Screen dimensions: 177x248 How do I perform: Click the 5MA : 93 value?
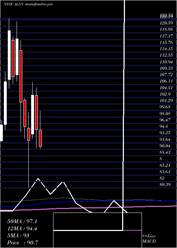(18, 236)
